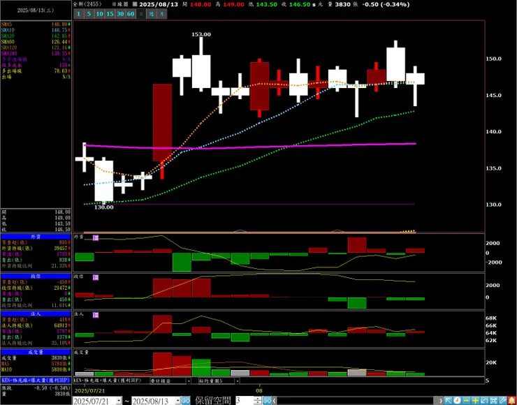Click the 法人 blue panel header
Screen dimensions: 517x405
pyautogui.click(x=36, y=314)
